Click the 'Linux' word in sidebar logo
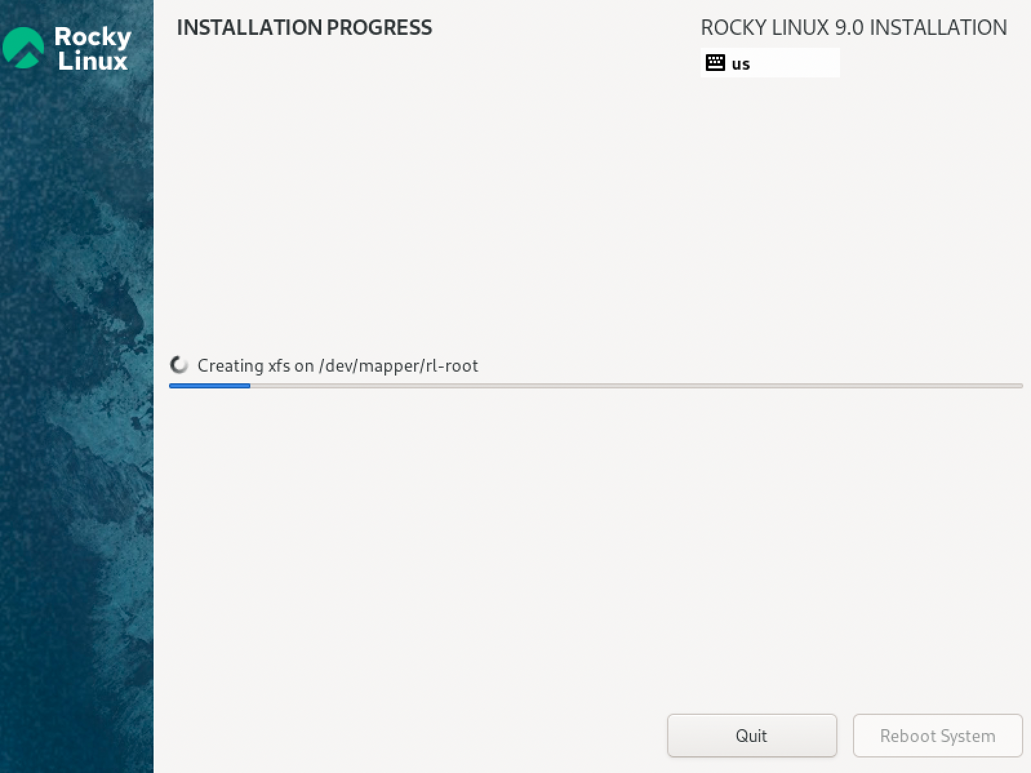 (93, 61)
